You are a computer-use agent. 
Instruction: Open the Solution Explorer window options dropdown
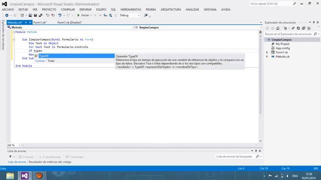pyautogui.click(x=310, y=22)
